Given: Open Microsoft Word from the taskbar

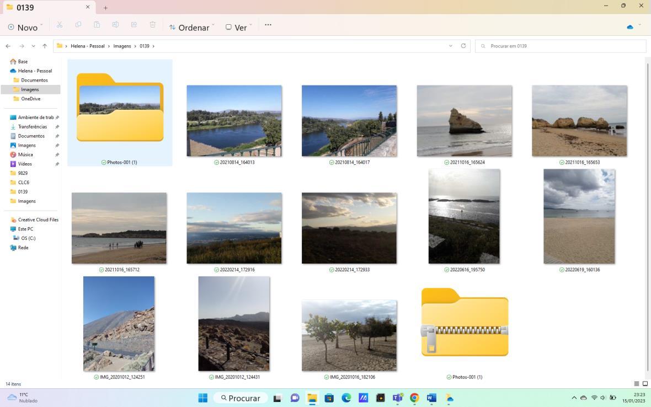Looking at the screenshot, I should (431, 398).
